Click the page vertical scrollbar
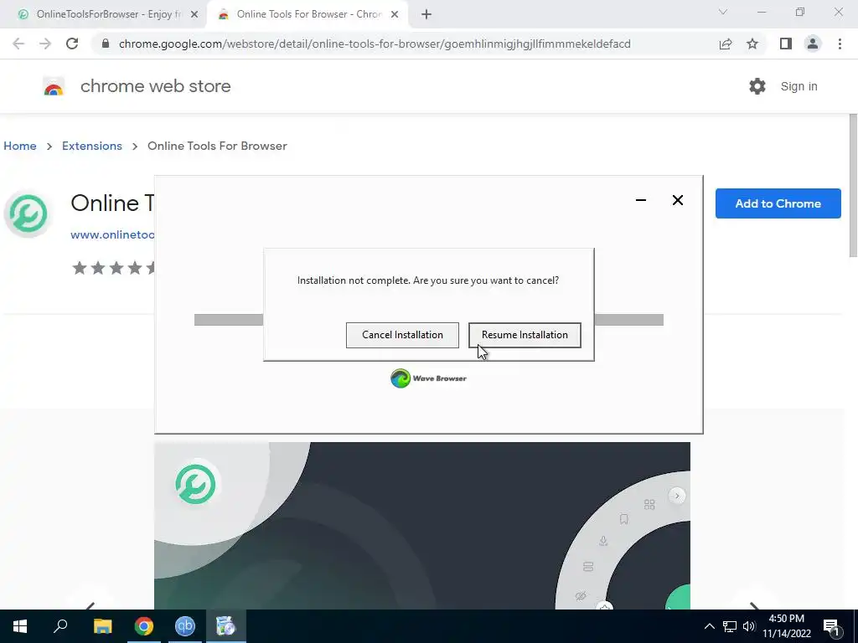Viewport: 858px width, 643px height. [x=853, y=186]
